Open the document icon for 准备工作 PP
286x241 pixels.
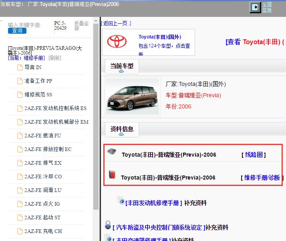click(x=20, y=81)
